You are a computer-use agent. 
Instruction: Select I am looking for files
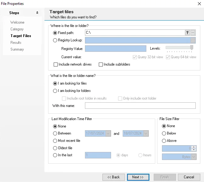55,83
